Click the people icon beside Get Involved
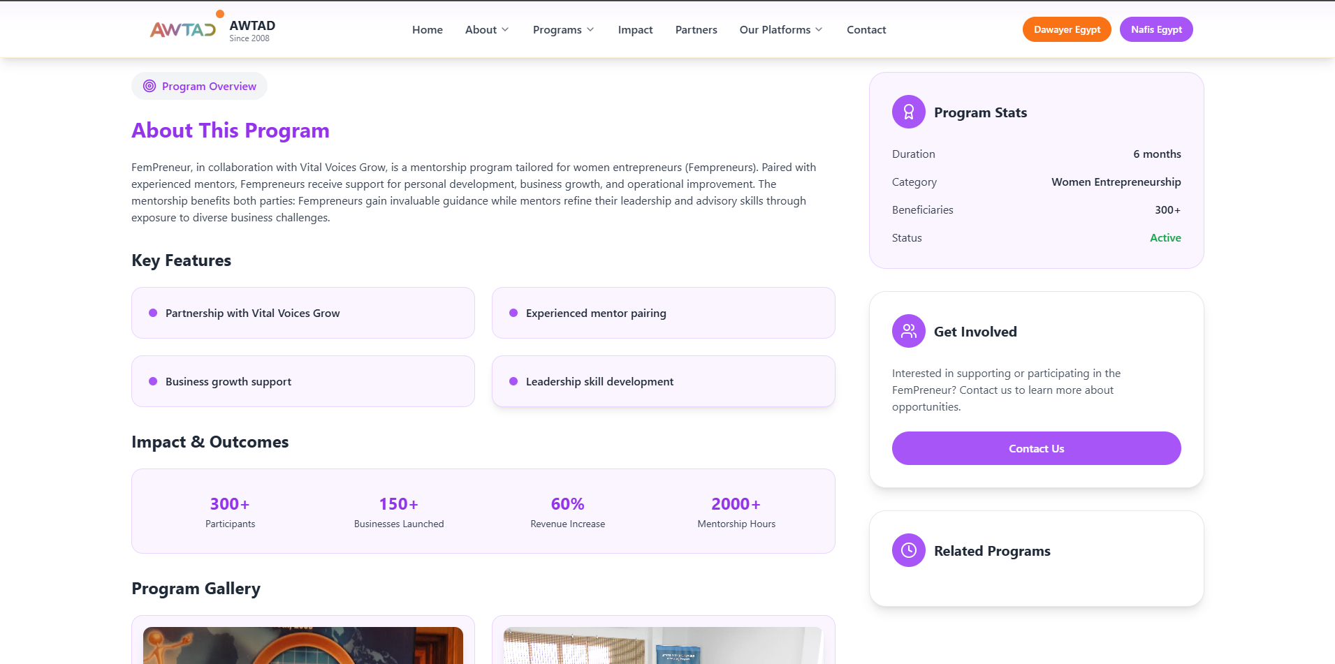 (x=908, y=331)
